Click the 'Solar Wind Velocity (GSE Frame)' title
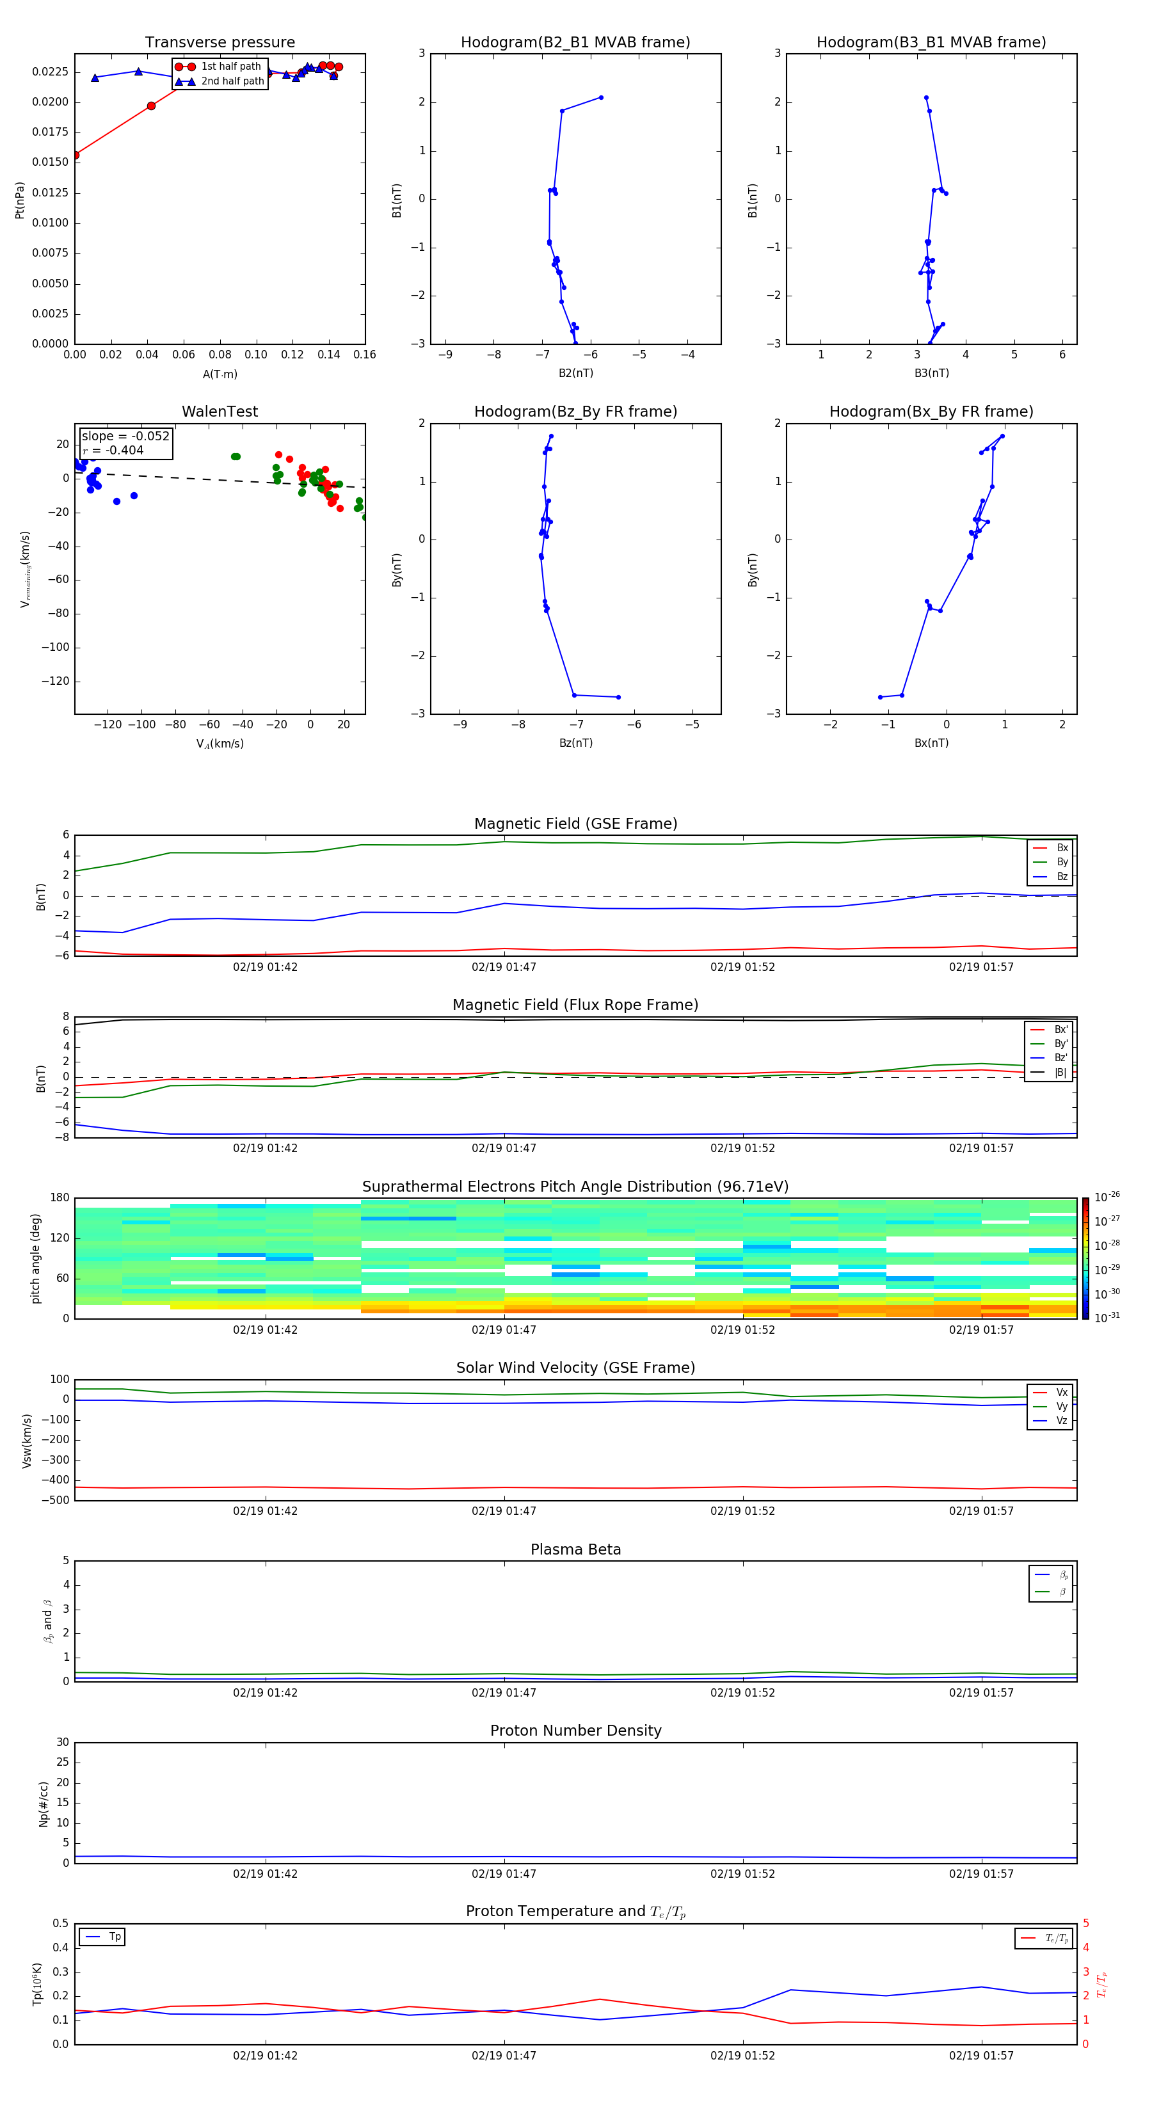Image resolution: width=1152 pixels, height=2112 pixels. click(575, 1368)
